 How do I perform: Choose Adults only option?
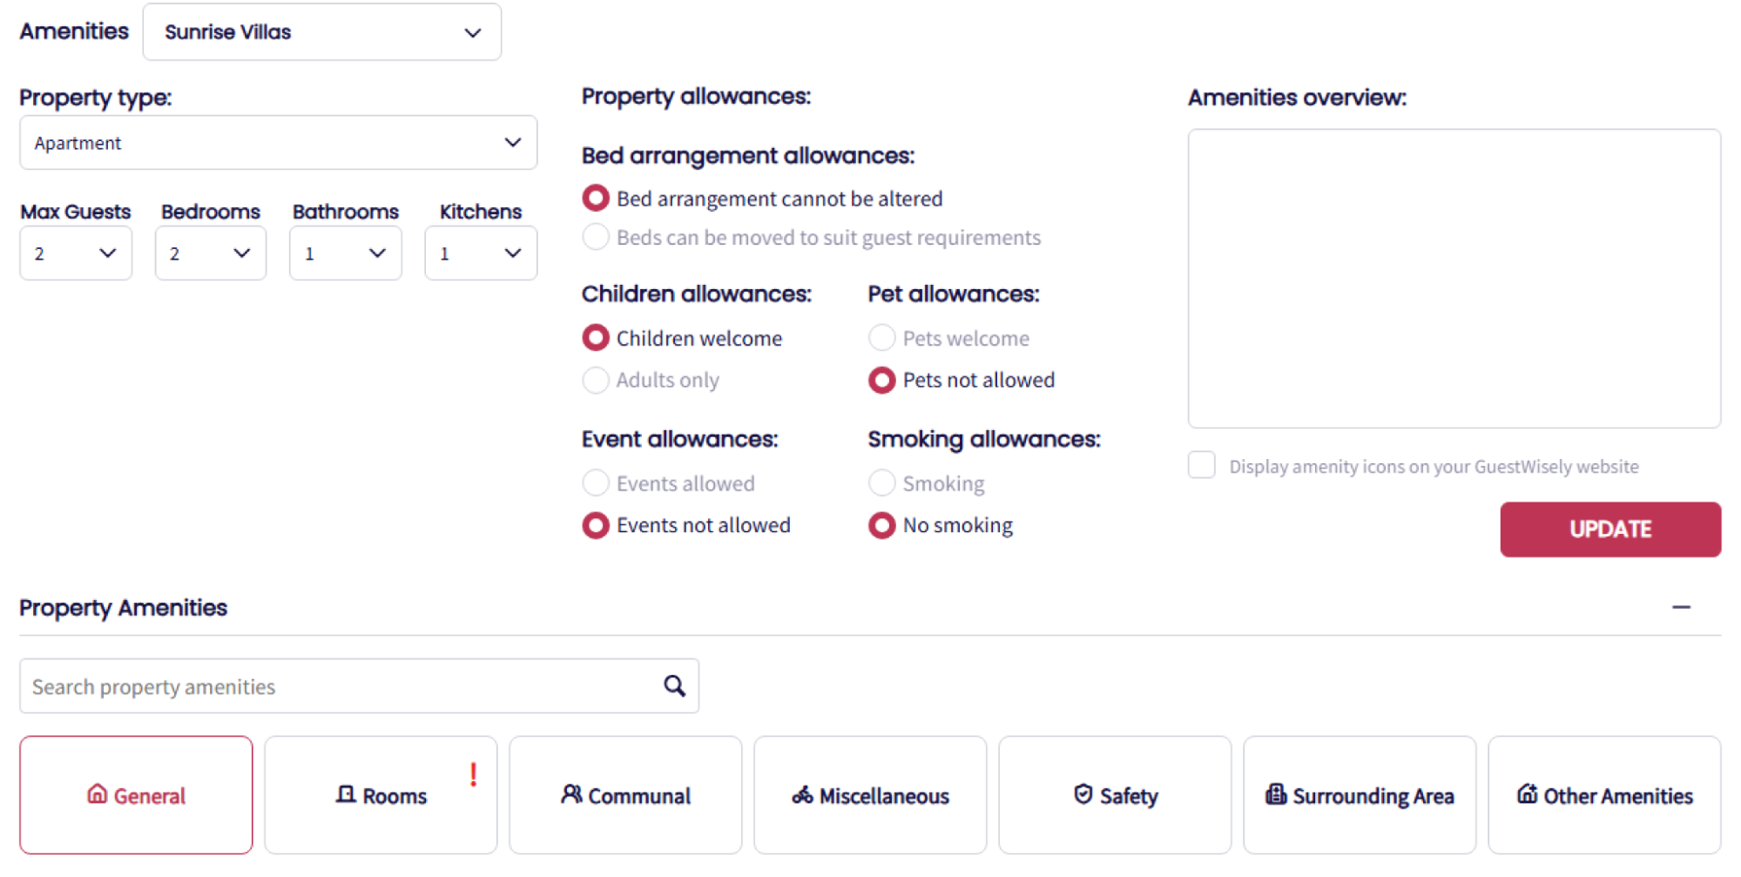click(596, 380)
